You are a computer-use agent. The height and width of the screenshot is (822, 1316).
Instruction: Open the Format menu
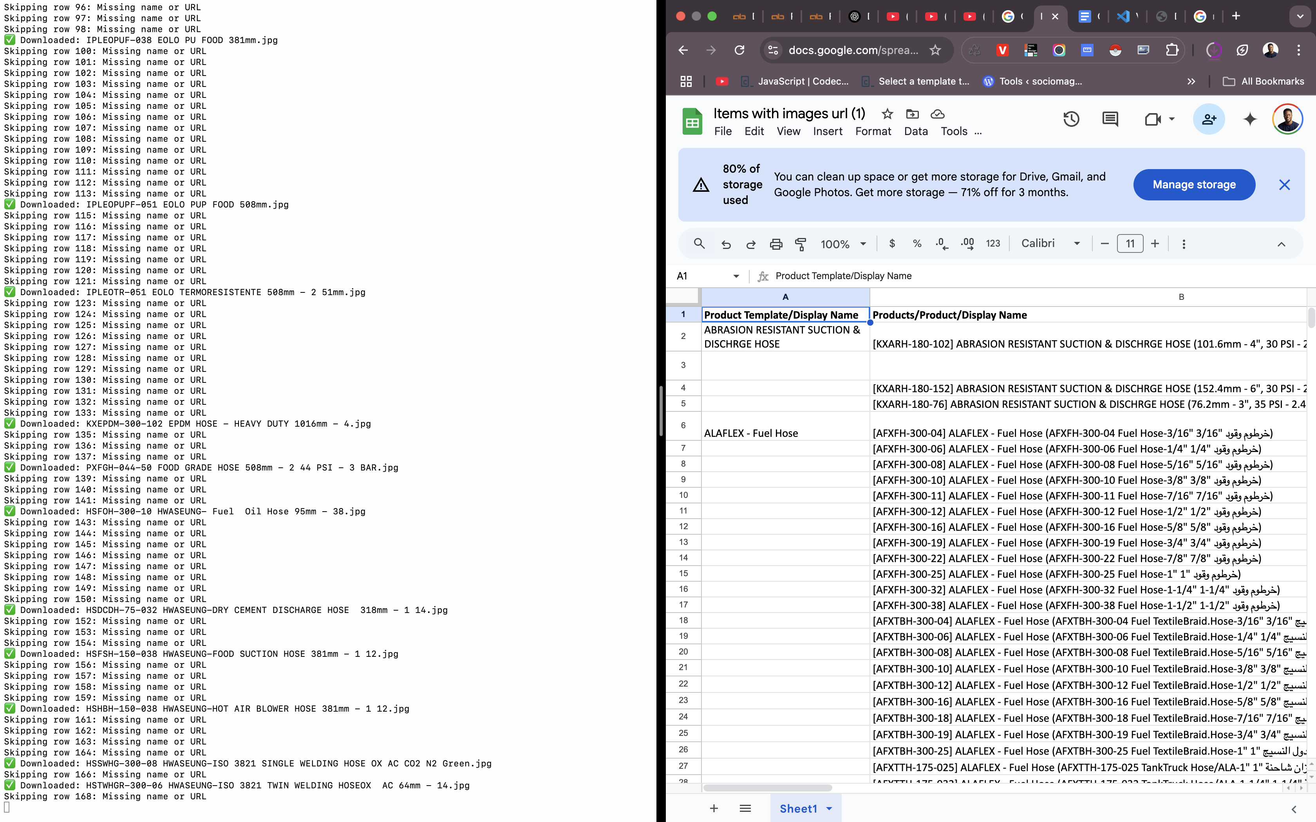pos(873,132)
